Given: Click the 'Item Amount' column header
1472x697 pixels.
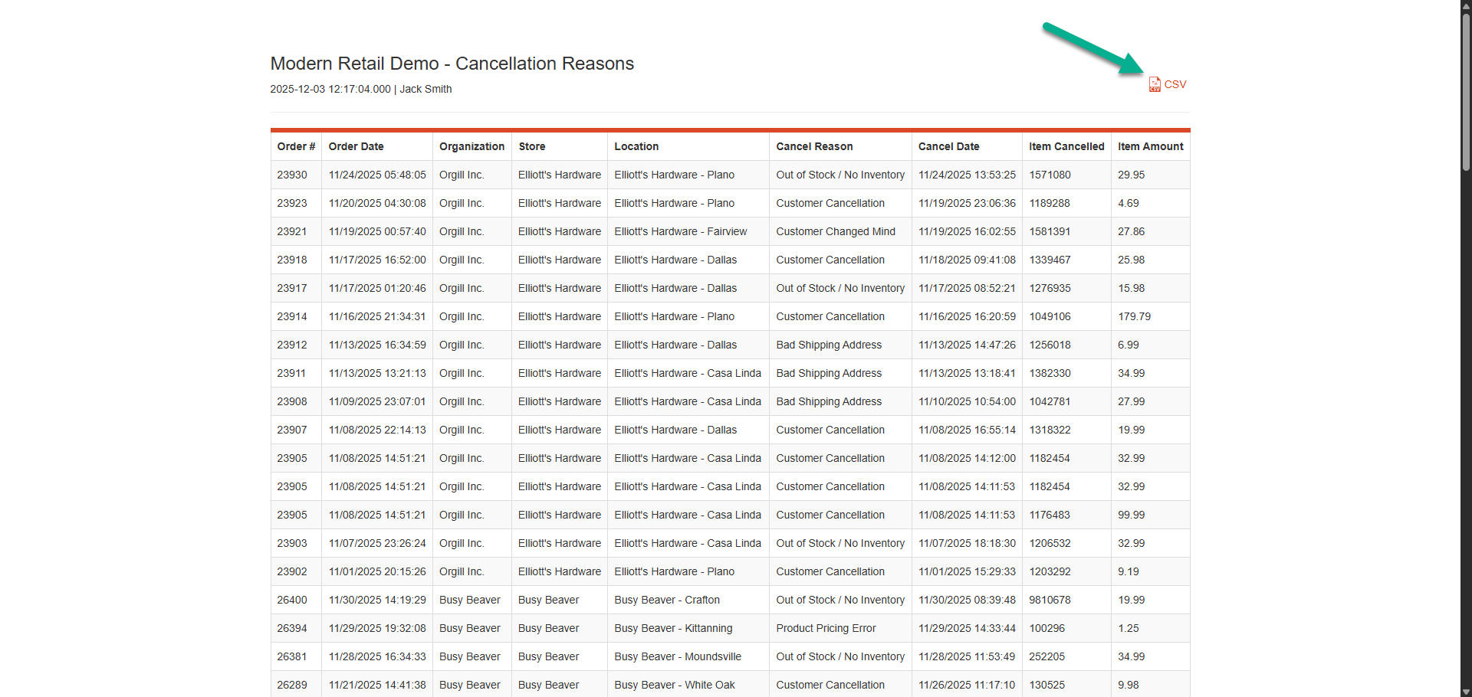Looking at the screenshot, I should coord(1151,146).
